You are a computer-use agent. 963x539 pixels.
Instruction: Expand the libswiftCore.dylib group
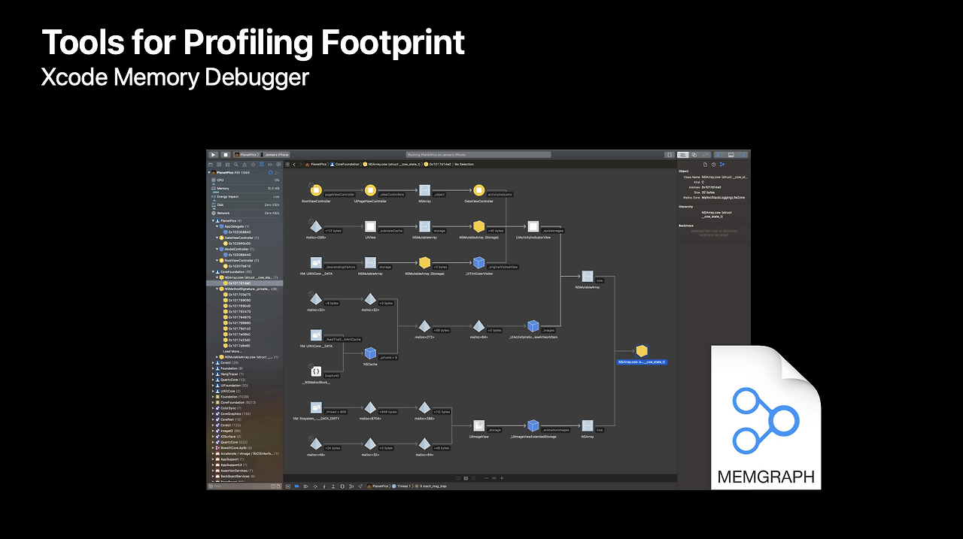(213, 448)
